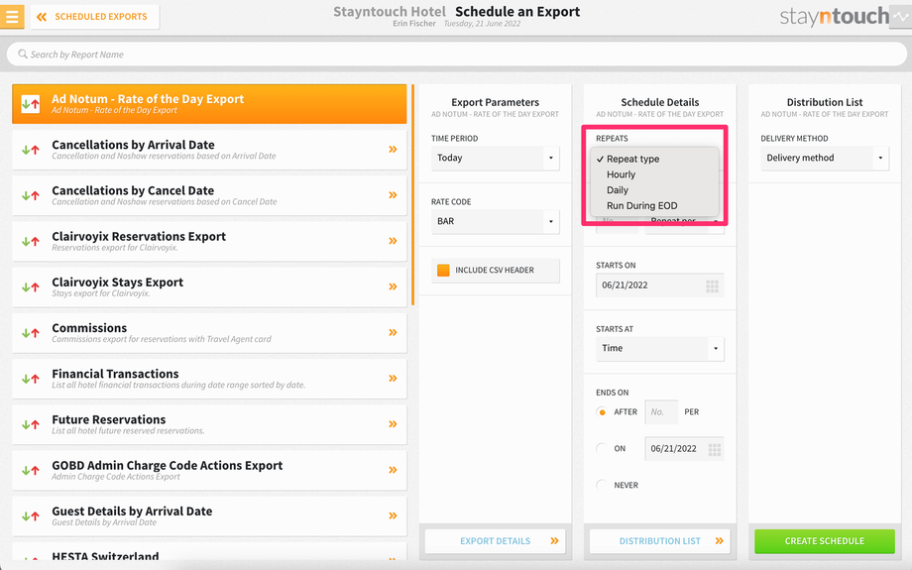
Task: Select Financial Transactions report
Action: tap(209, 380)
